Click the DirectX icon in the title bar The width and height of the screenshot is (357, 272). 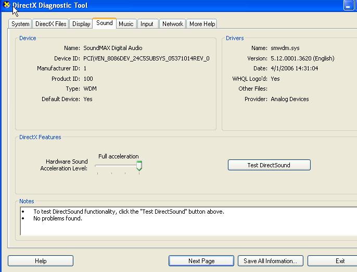7,5
